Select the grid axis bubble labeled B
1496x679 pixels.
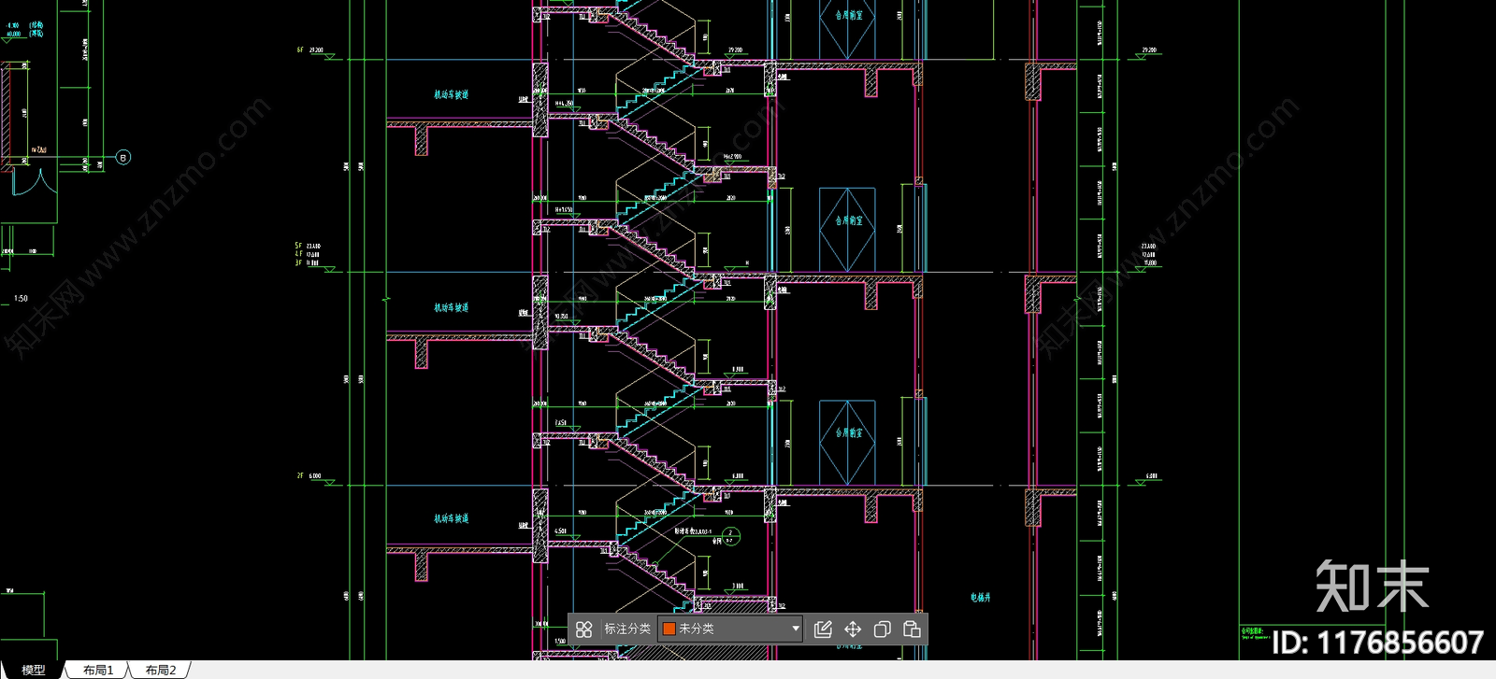[x=123, y=158]
